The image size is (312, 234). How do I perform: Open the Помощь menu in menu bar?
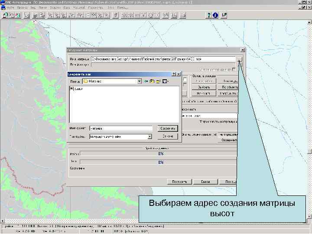click(123, 7)
